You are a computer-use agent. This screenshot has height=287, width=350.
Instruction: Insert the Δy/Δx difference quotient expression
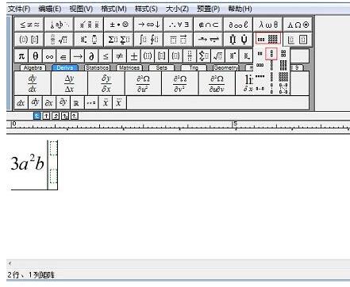[x=69, y=83]
